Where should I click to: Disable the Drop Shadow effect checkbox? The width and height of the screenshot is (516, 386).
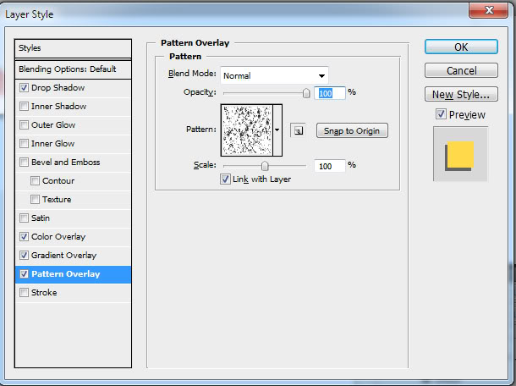click(x=24, y=88)
